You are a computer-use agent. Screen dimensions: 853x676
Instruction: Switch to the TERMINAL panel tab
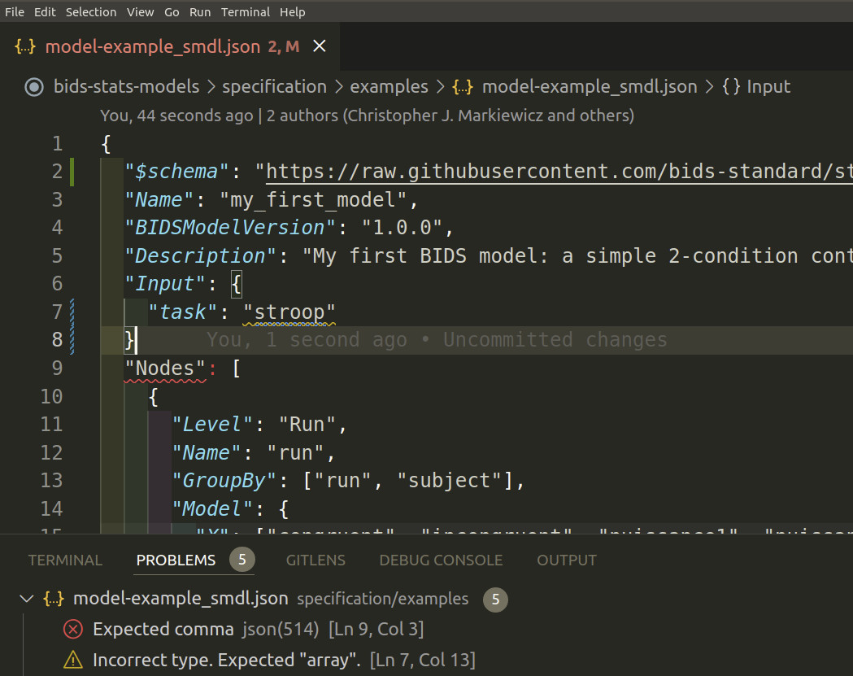[65, 560]
